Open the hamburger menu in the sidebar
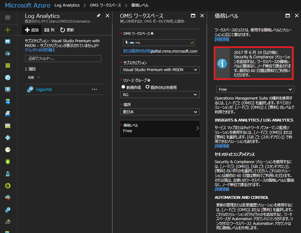Image resolution: width=301 pixels, height=233 pixels. pos(8,18)
